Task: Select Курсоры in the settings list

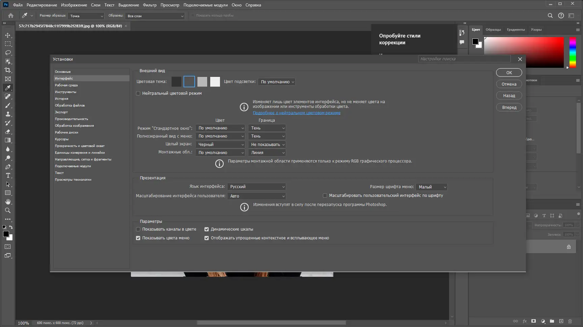Action: click(x=62, y=139)
